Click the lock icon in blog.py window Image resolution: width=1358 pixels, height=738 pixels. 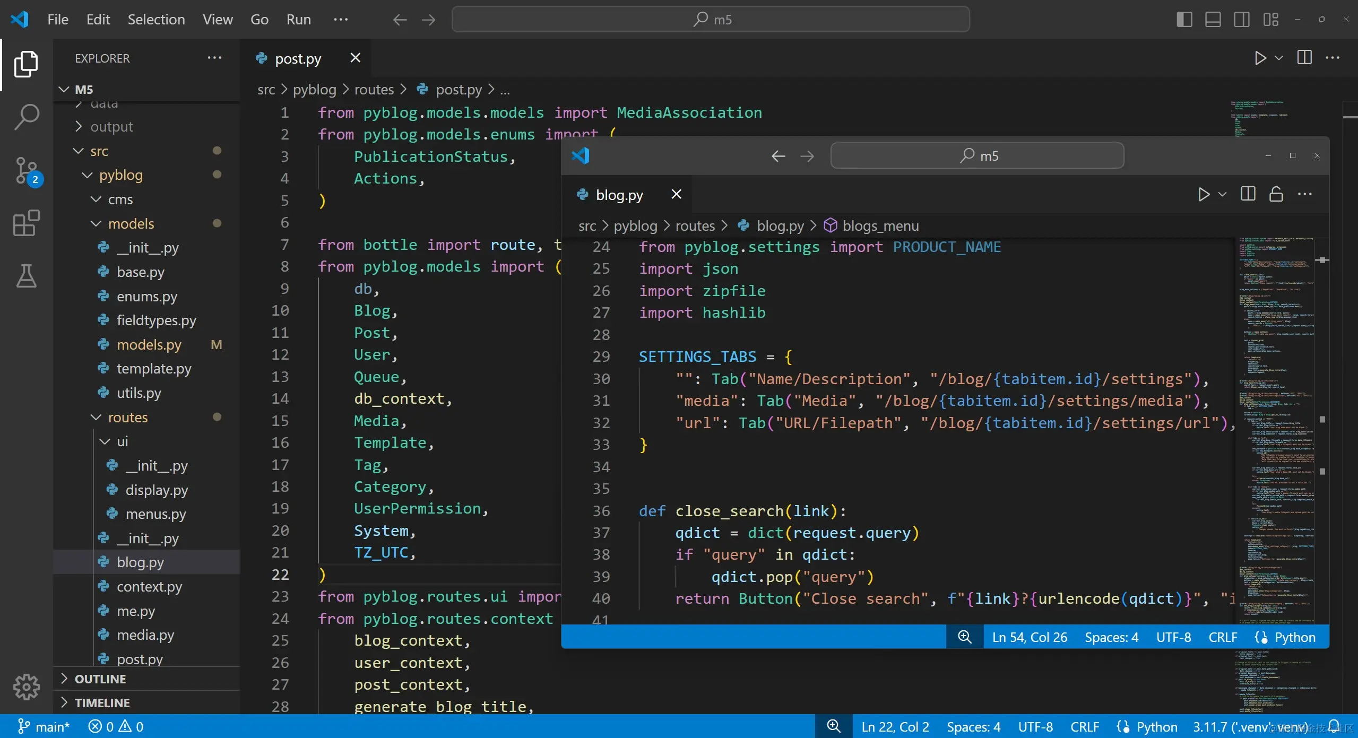click(1276, 194)
